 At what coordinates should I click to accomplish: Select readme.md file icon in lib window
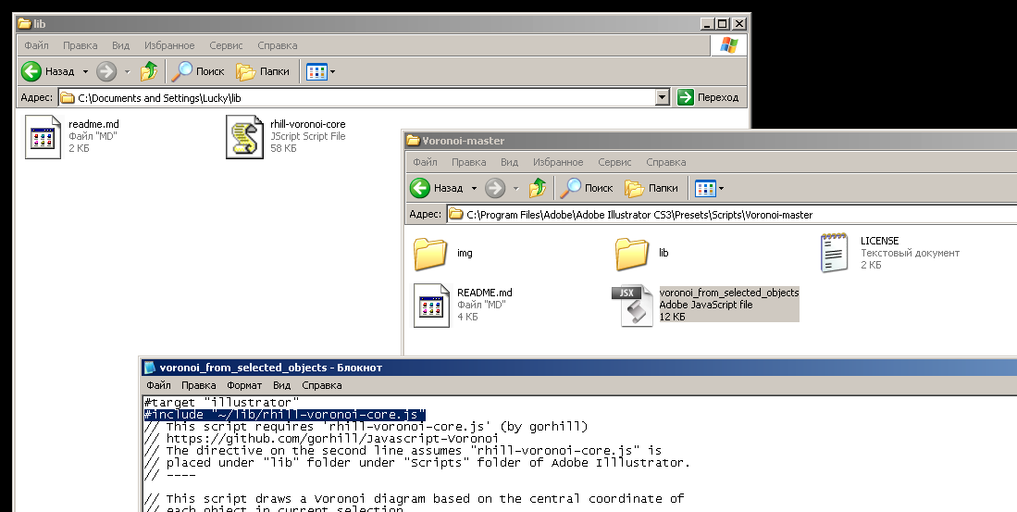pos(43,136)
